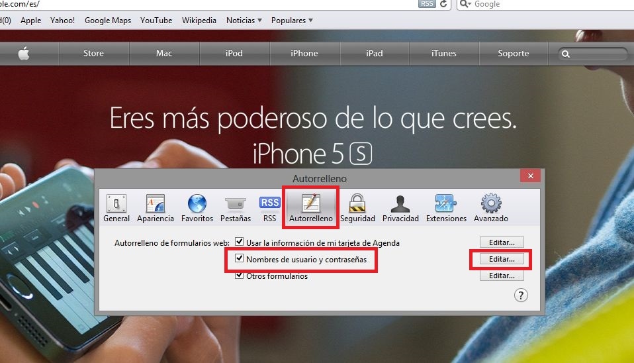Open the iPod tab on Apple site
Image resolution: width=634 pixels, height=363 pixels.
pos(234,53)
